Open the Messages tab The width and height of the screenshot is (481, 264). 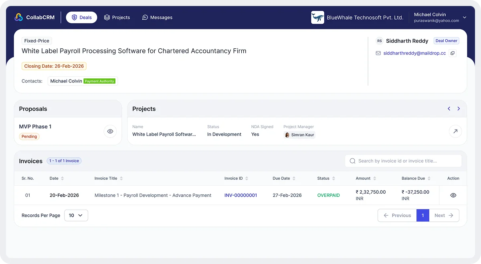(x=158, y=17)
